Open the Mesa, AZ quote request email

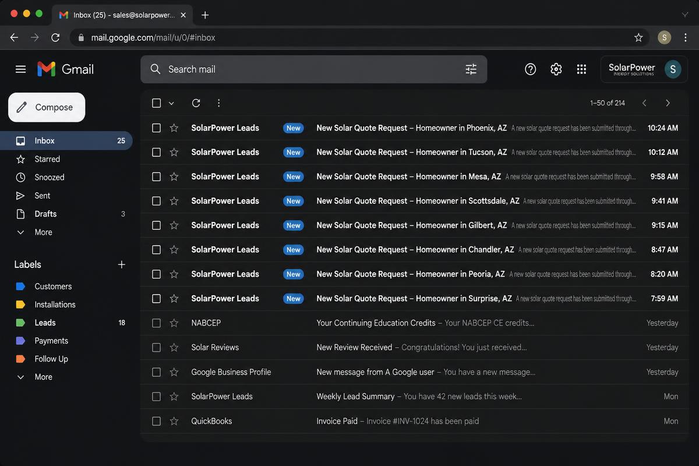click(414, 176)
